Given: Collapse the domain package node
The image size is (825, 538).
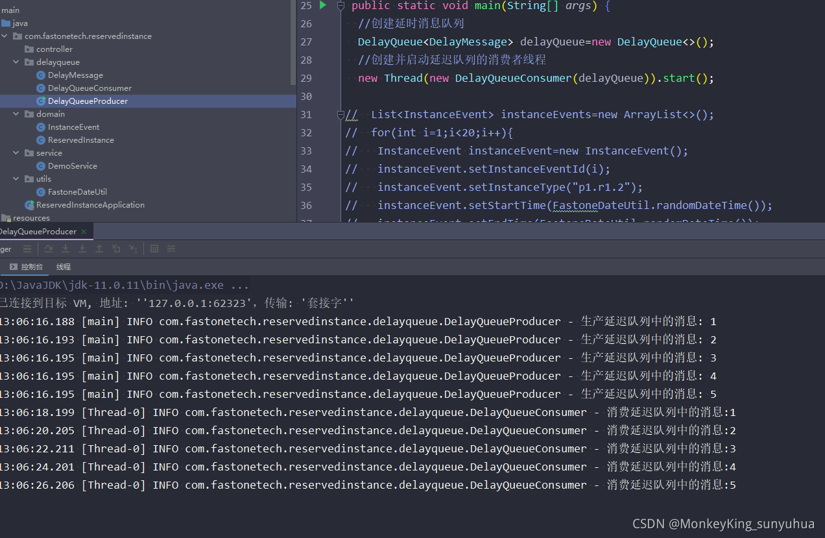Looking at the screenshot, I should [x=16, y=114].
